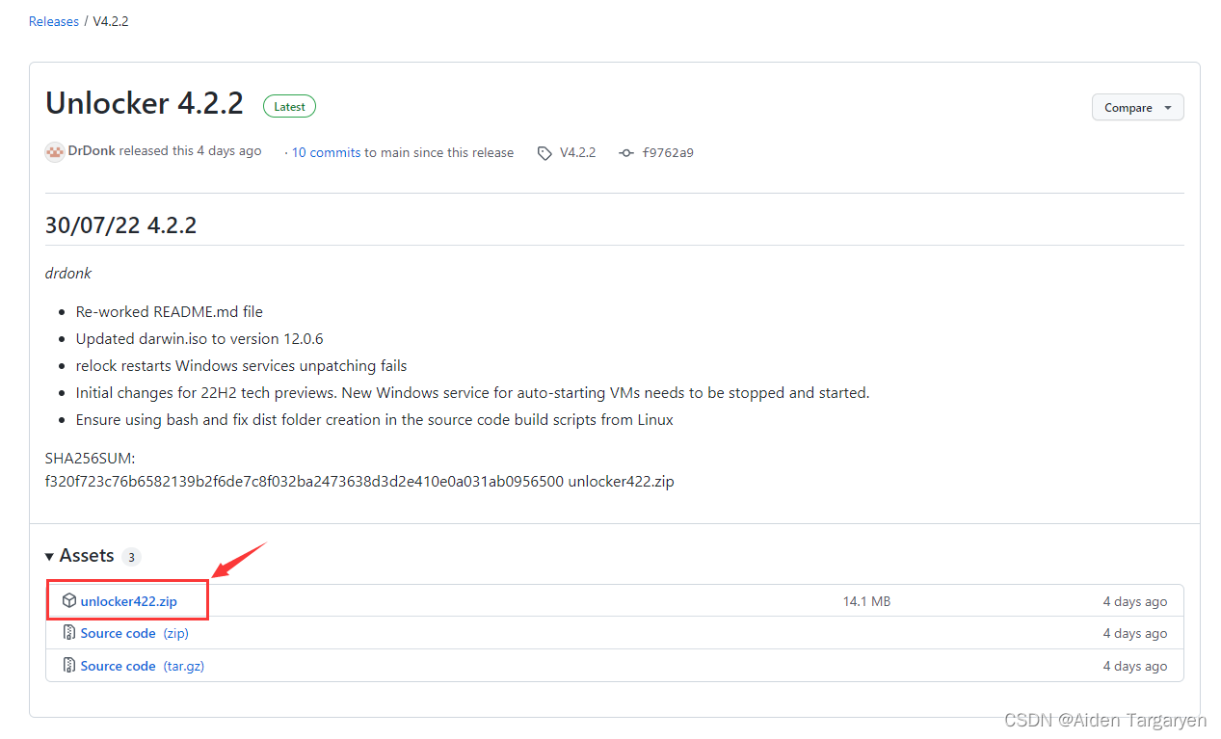Download Source code (tar.gz)
This screenshot has width=1221, height=739.
click(x=143, y=666)
